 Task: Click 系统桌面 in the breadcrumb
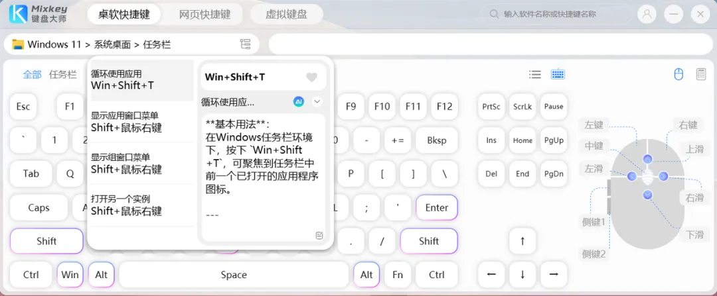point(112,44)
